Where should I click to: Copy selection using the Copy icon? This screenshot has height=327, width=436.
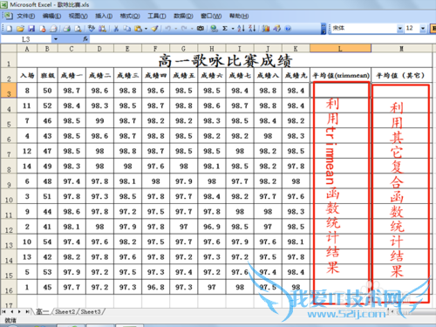tap(126, 29)
